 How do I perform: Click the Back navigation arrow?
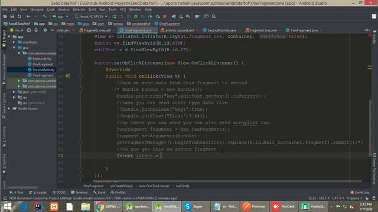pos(28,16)
